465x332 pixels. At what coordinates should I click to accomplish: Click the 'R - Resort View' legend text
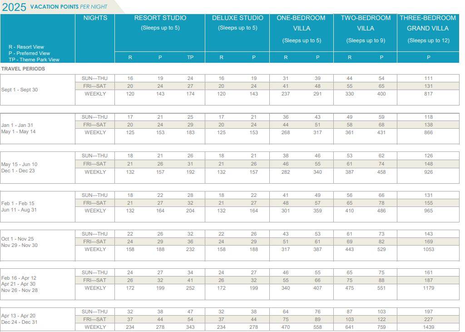pos(26,47)
